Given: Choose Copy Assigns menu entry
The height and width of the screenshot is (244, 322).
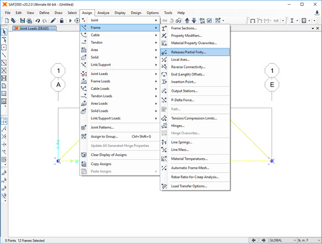Looking at the screenshot, I should (120, 164).
